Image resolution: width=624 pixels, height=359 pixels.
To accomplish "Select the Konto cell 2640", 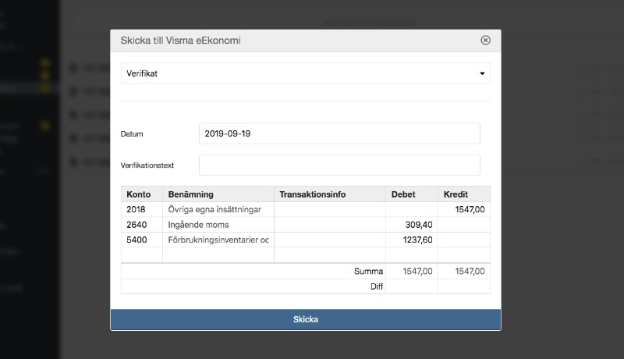I will [x=142, y=225].
